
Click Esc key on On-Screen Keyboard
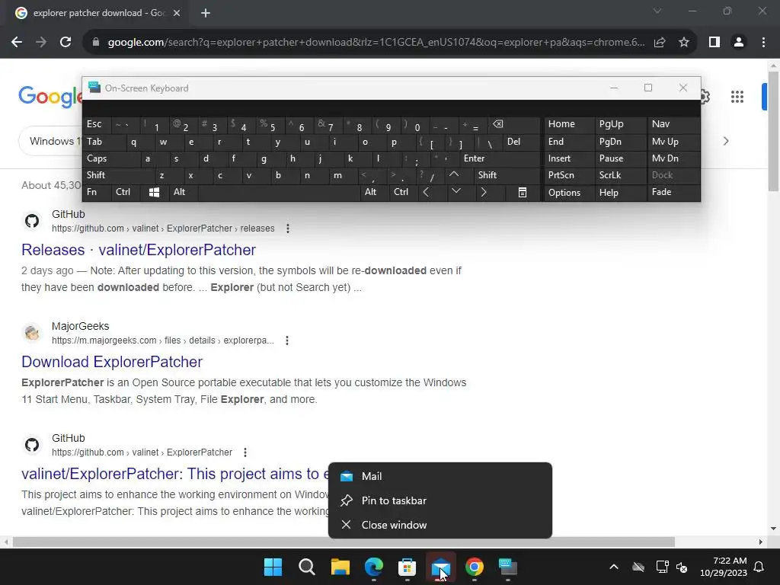[x=97, y=124]
